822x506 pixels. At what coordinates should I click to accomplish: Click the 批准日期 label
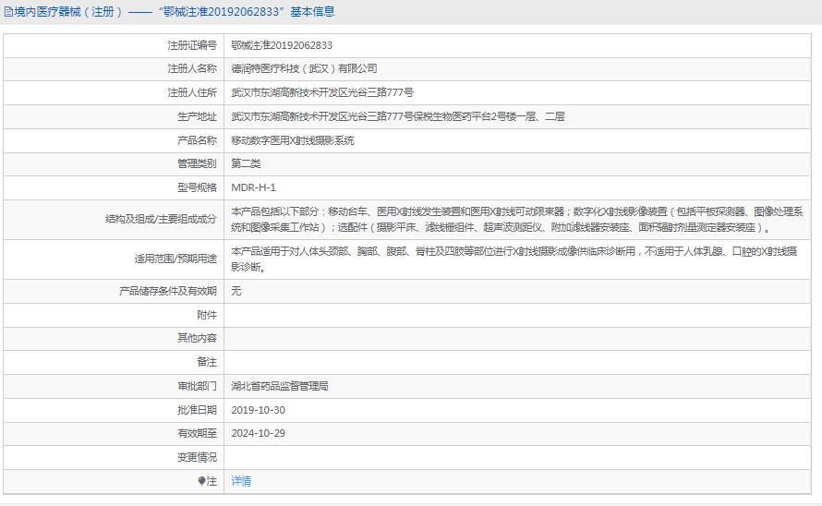coord(197,410)
